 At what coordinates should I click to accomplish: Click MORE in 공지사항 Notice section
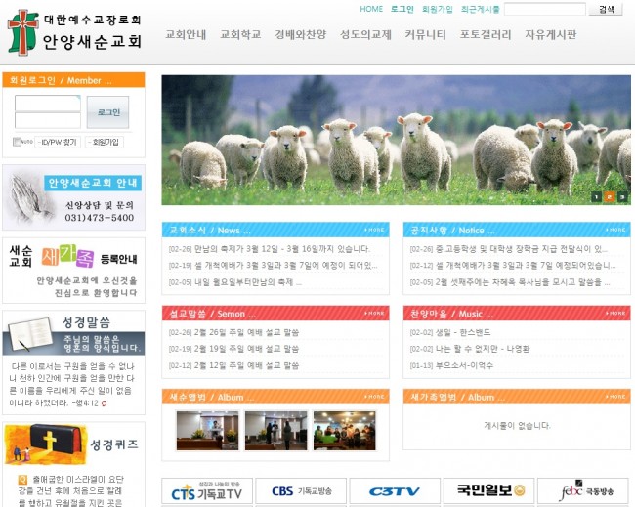[x=616, y=230]
